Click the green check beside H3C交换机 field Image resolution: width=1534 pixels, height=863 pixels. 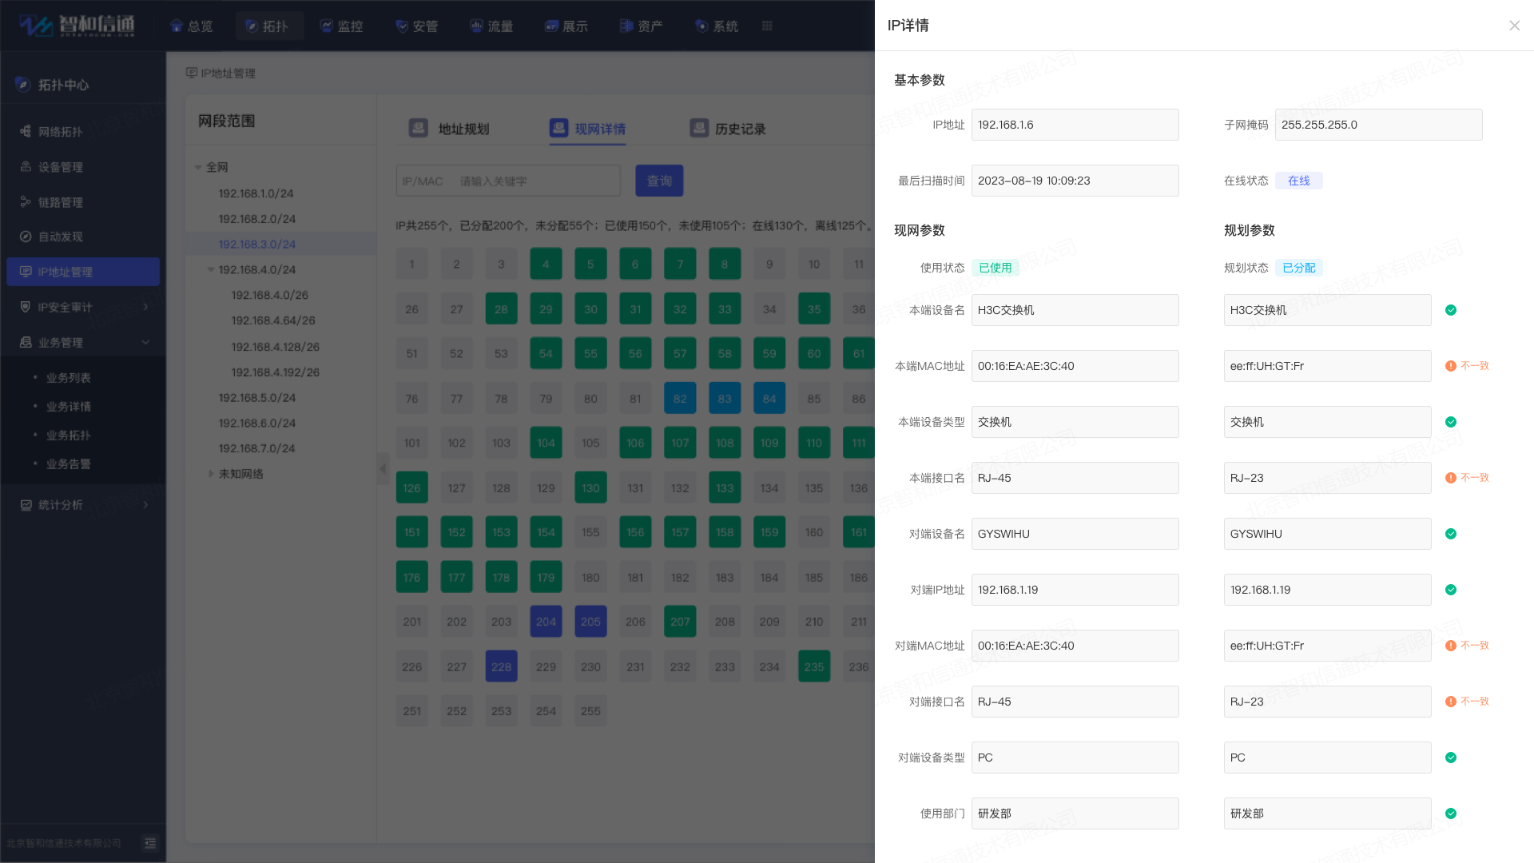tap(1450, 310)
